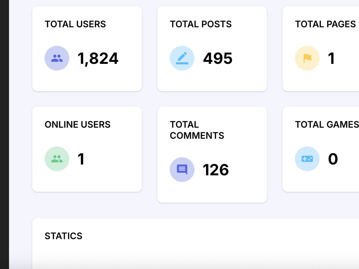359x269 pixels.
Task: Click the Total Pages flag icon
Action: point(307,58)
